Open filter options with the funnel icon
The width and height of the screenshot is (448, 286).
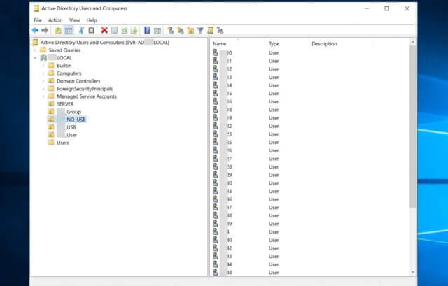coord(200,30)
